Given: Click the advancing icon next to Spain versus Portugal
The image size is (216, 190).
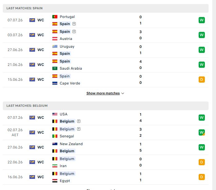Looking at the screenshot, I should (74, 24).
